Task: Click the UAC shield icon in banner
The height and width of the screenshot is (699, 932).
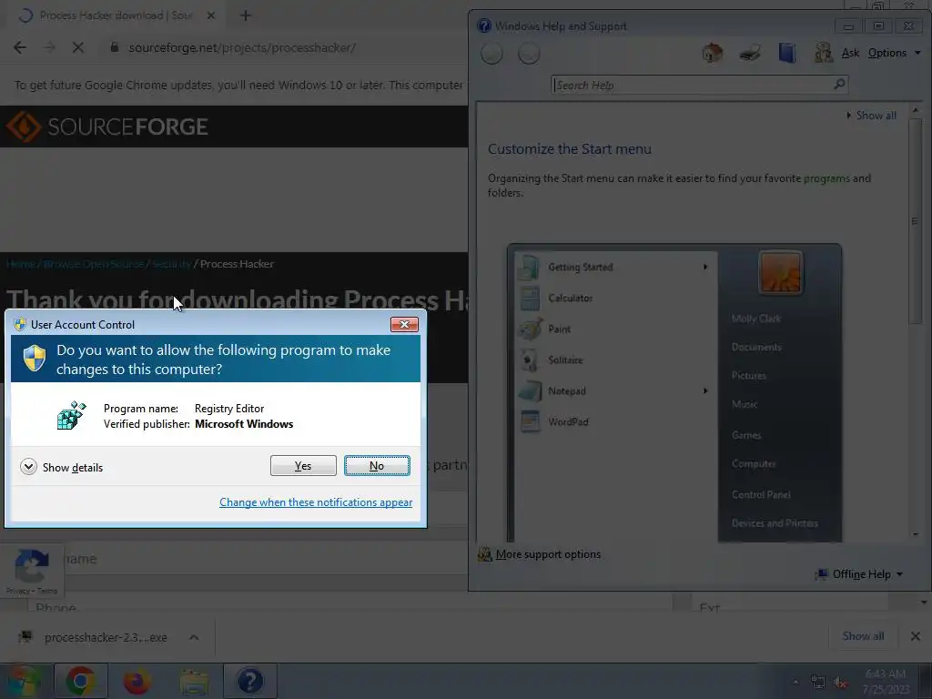Action: (35, 359)
